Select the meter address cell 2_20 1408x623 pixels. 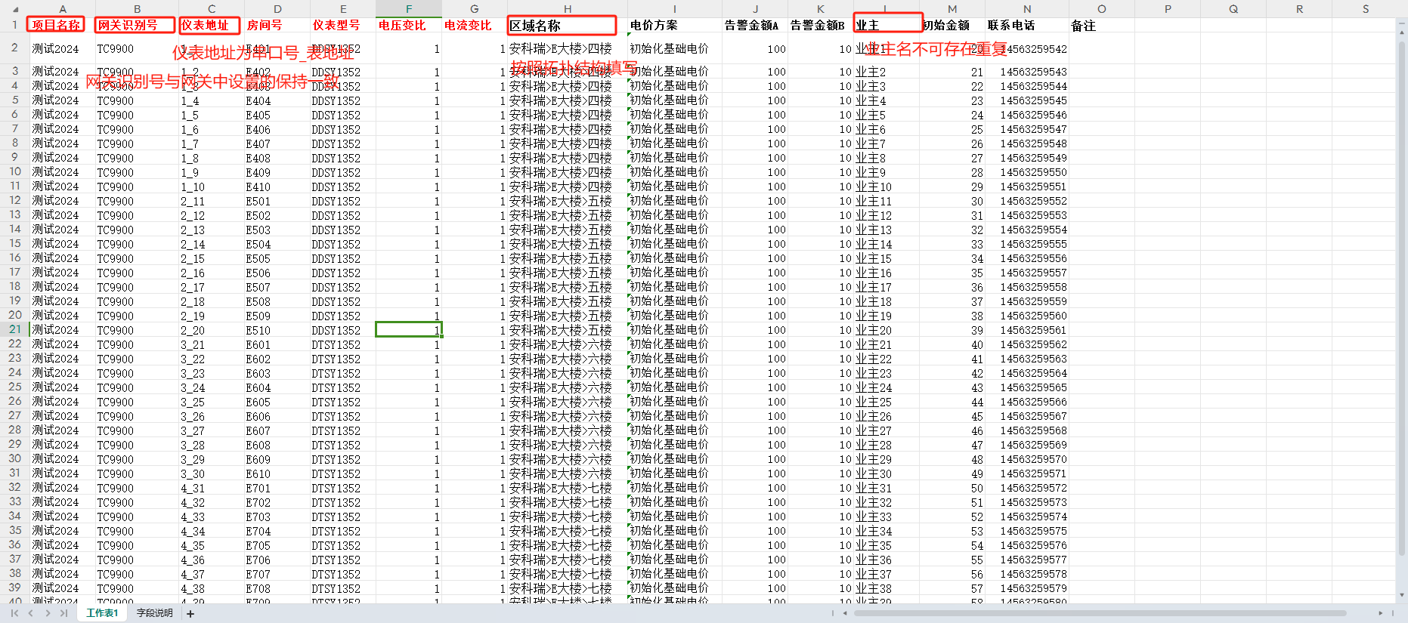click(x=210, y=330)
